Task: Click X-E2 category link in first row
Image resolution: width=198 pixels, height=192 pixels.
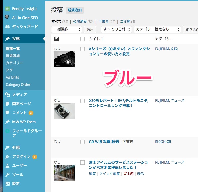Action: [x=174, y=49]
